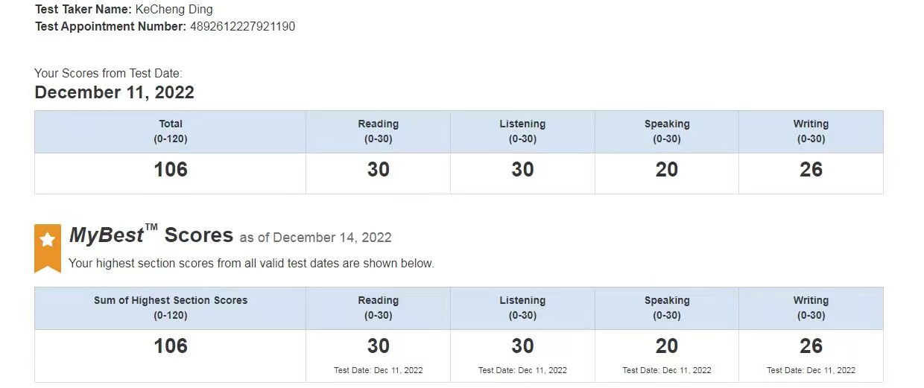Click the as of December 14, 2022 text
Screen dimensions: 924x388
tap(315, 238)
